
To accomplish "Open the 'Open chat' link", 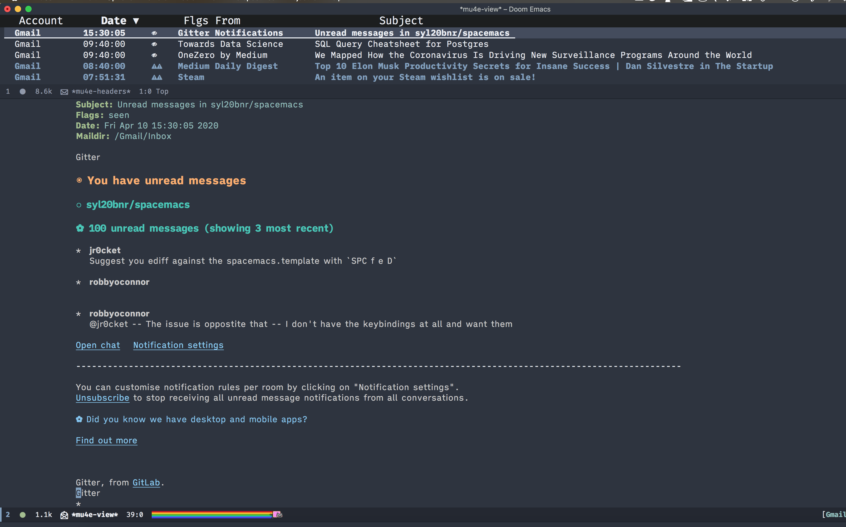I will coord(98,345).
